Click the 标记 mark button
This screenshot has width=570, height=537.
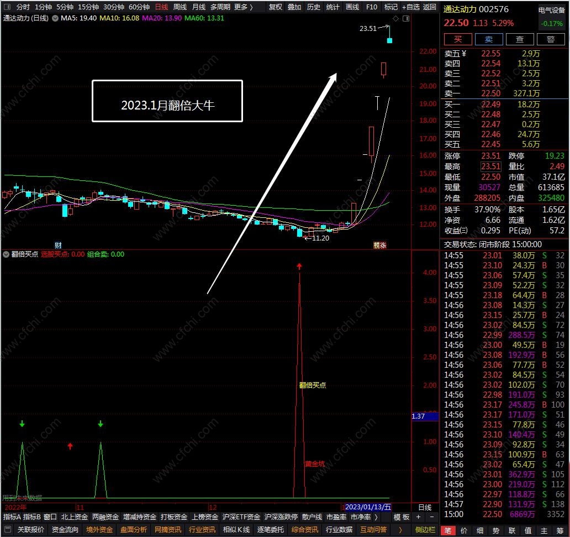click(x=391, y=7)
